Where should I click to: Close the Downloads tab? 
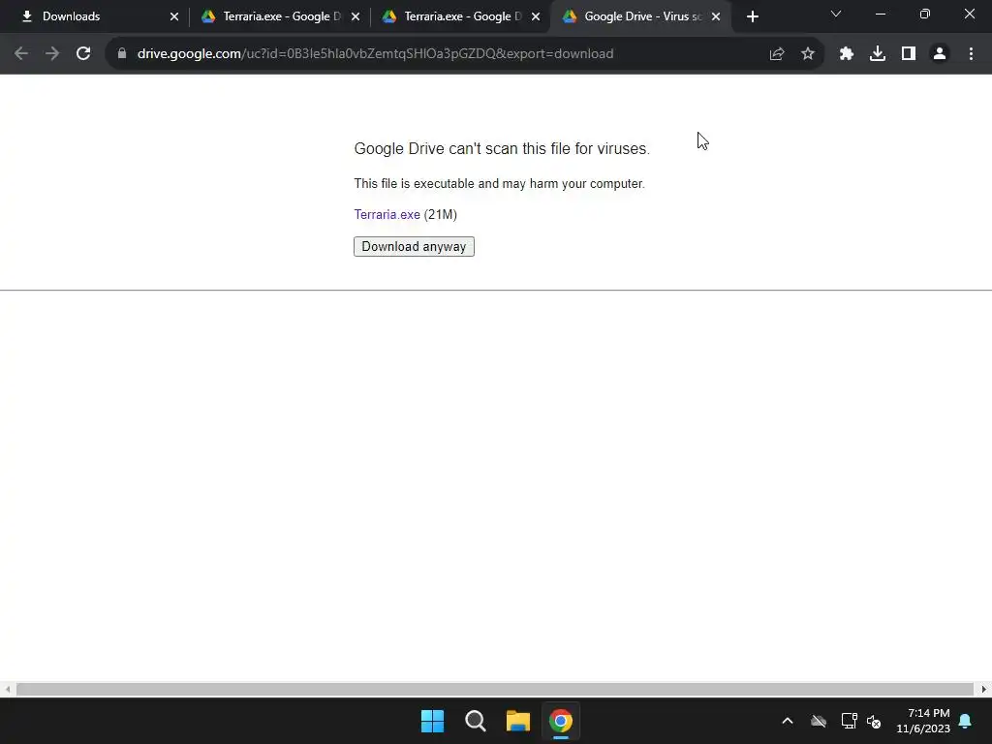coord(174,17)
